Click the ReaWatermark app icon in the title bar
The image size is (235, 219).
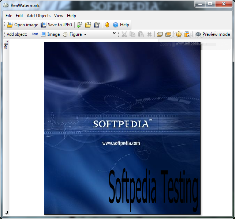click(6, 5)
